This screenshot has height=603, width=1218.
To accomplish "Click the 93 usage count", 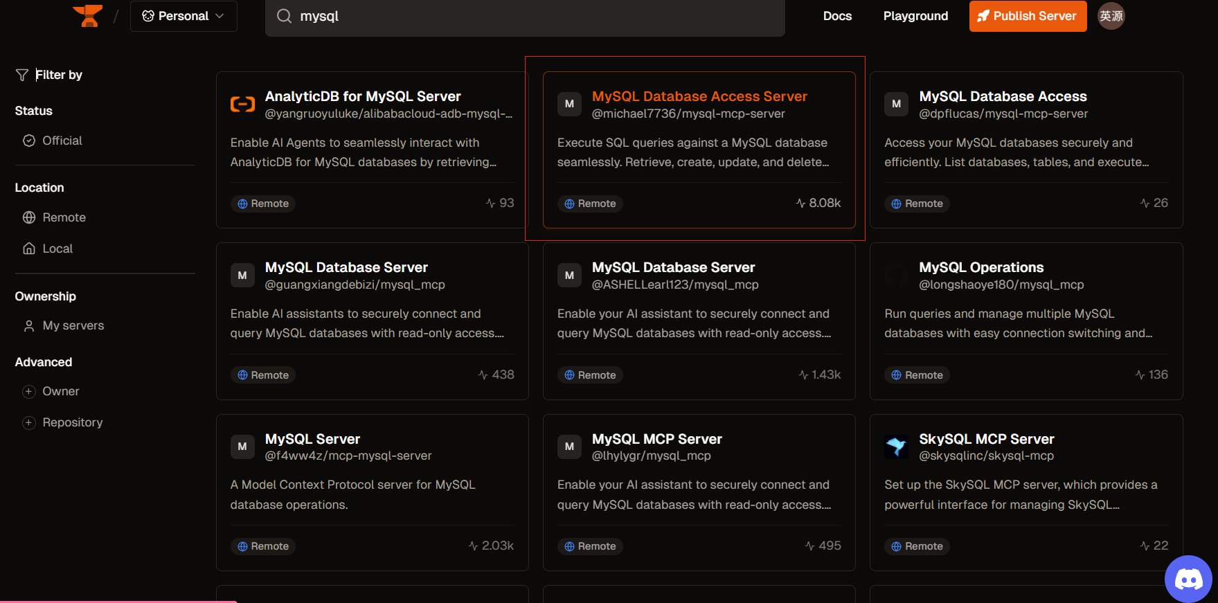I will pyautogui.click(x=500, y=203).
